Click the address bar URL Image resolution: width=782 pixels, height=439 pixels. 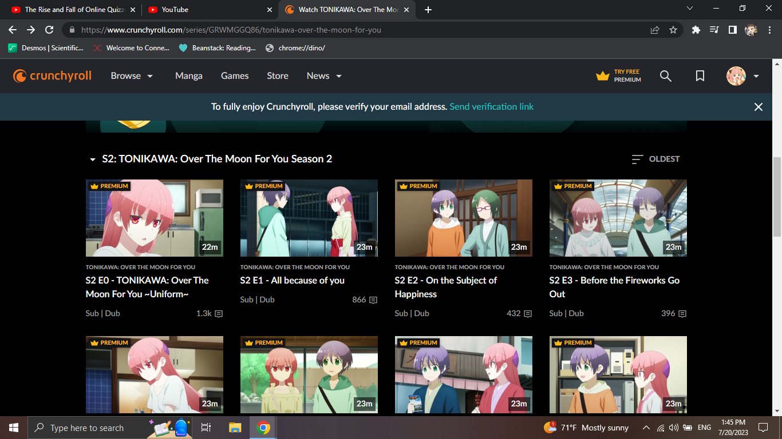pos(231,30)
